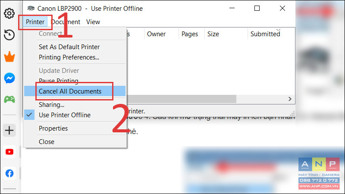Open the settings gear in the sidebar
345x194 pixels.
coord(9,13)
